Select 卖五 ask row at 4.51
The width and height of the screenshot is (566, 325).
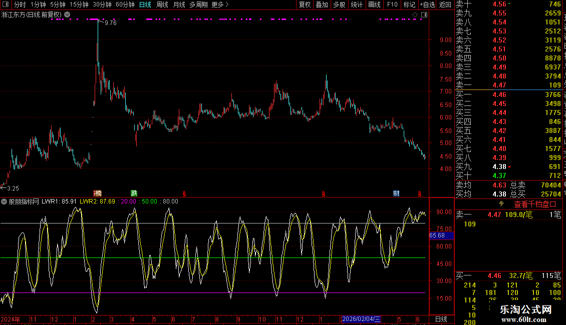[508, 49]
